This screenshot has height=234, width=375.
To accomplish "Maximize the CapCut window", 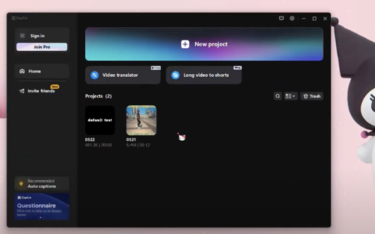I will tap(315, 18).
